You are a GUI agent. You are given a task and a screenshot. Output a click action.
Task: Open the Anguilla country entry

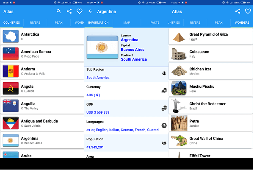[42, 106]
